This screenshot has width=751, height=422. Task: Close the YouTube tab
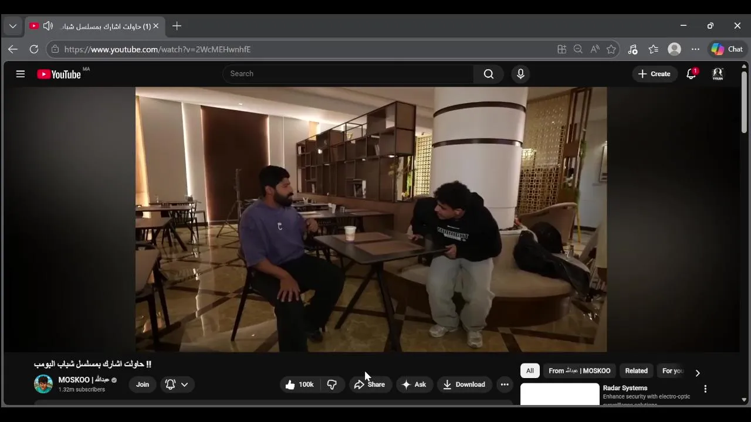(155, 26)
